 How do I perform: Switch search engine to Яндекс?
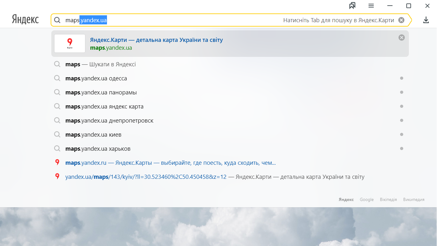(x=346, y=199)
